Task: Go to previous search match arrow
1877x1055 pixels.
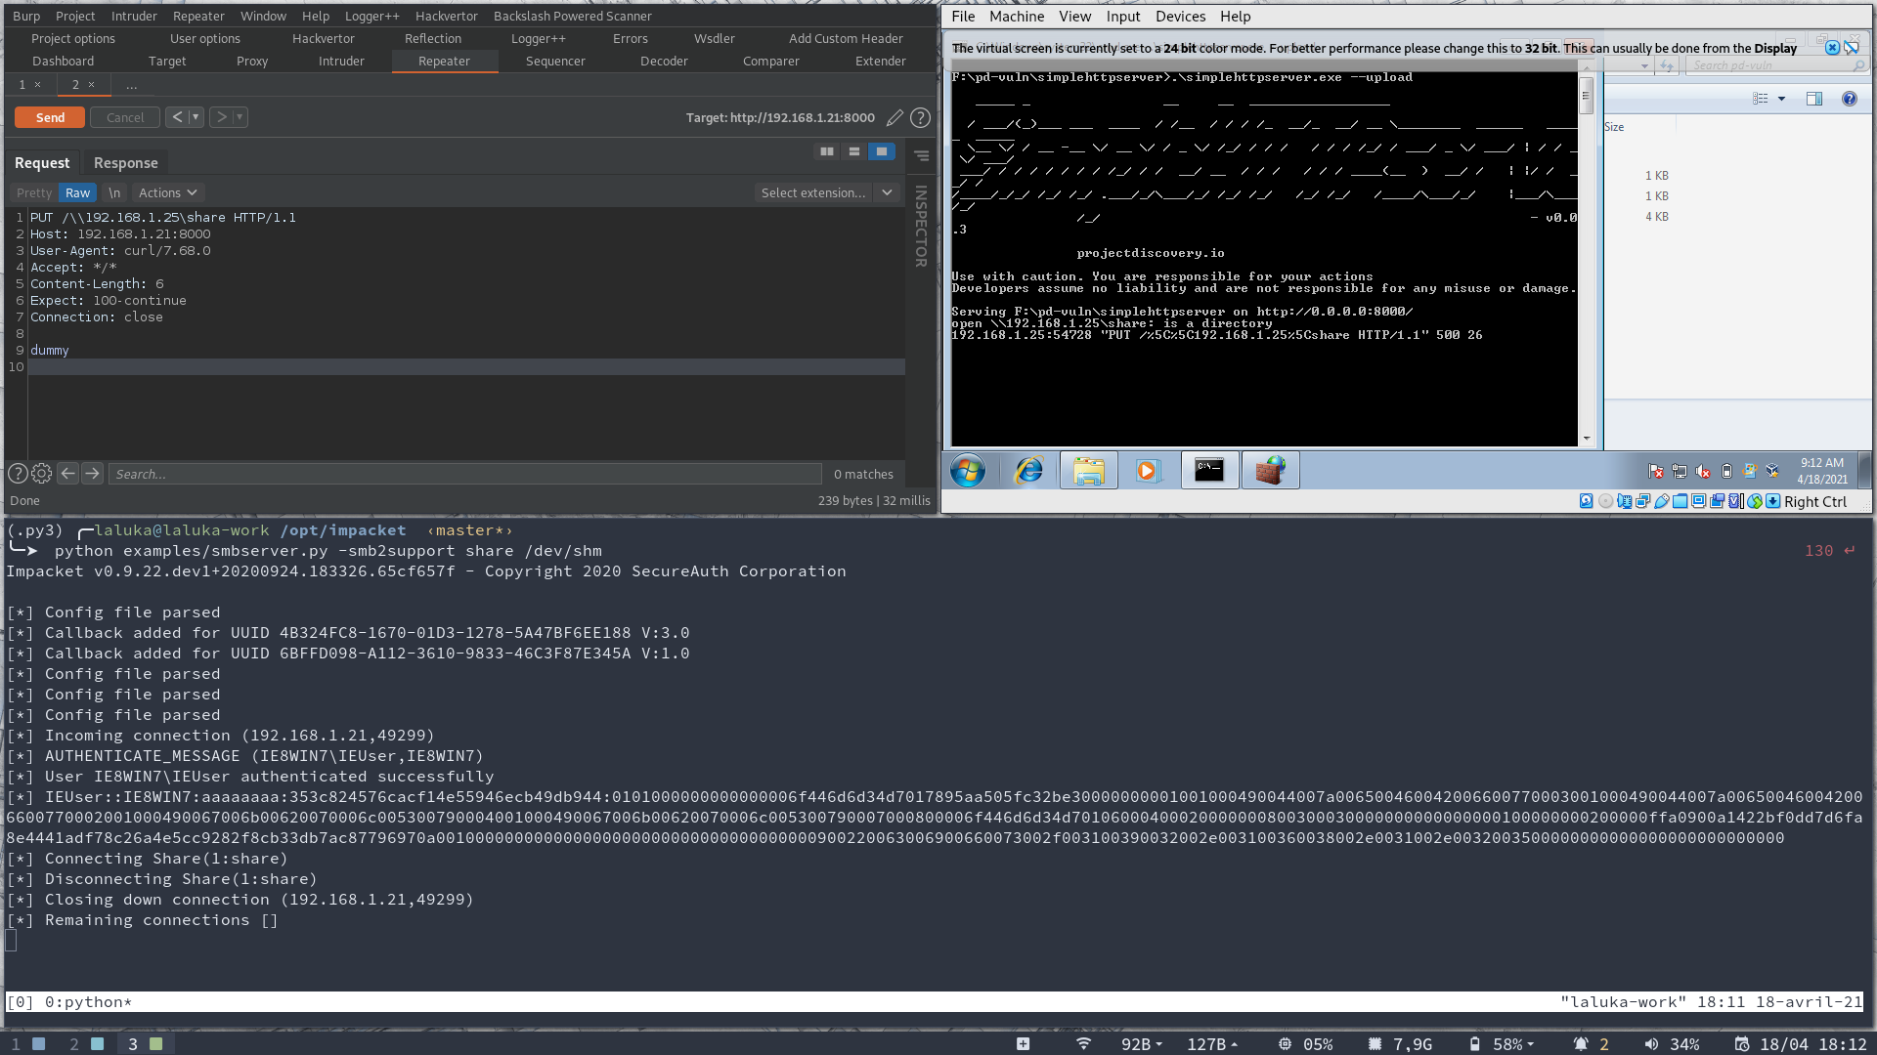Action: [67, 474]
